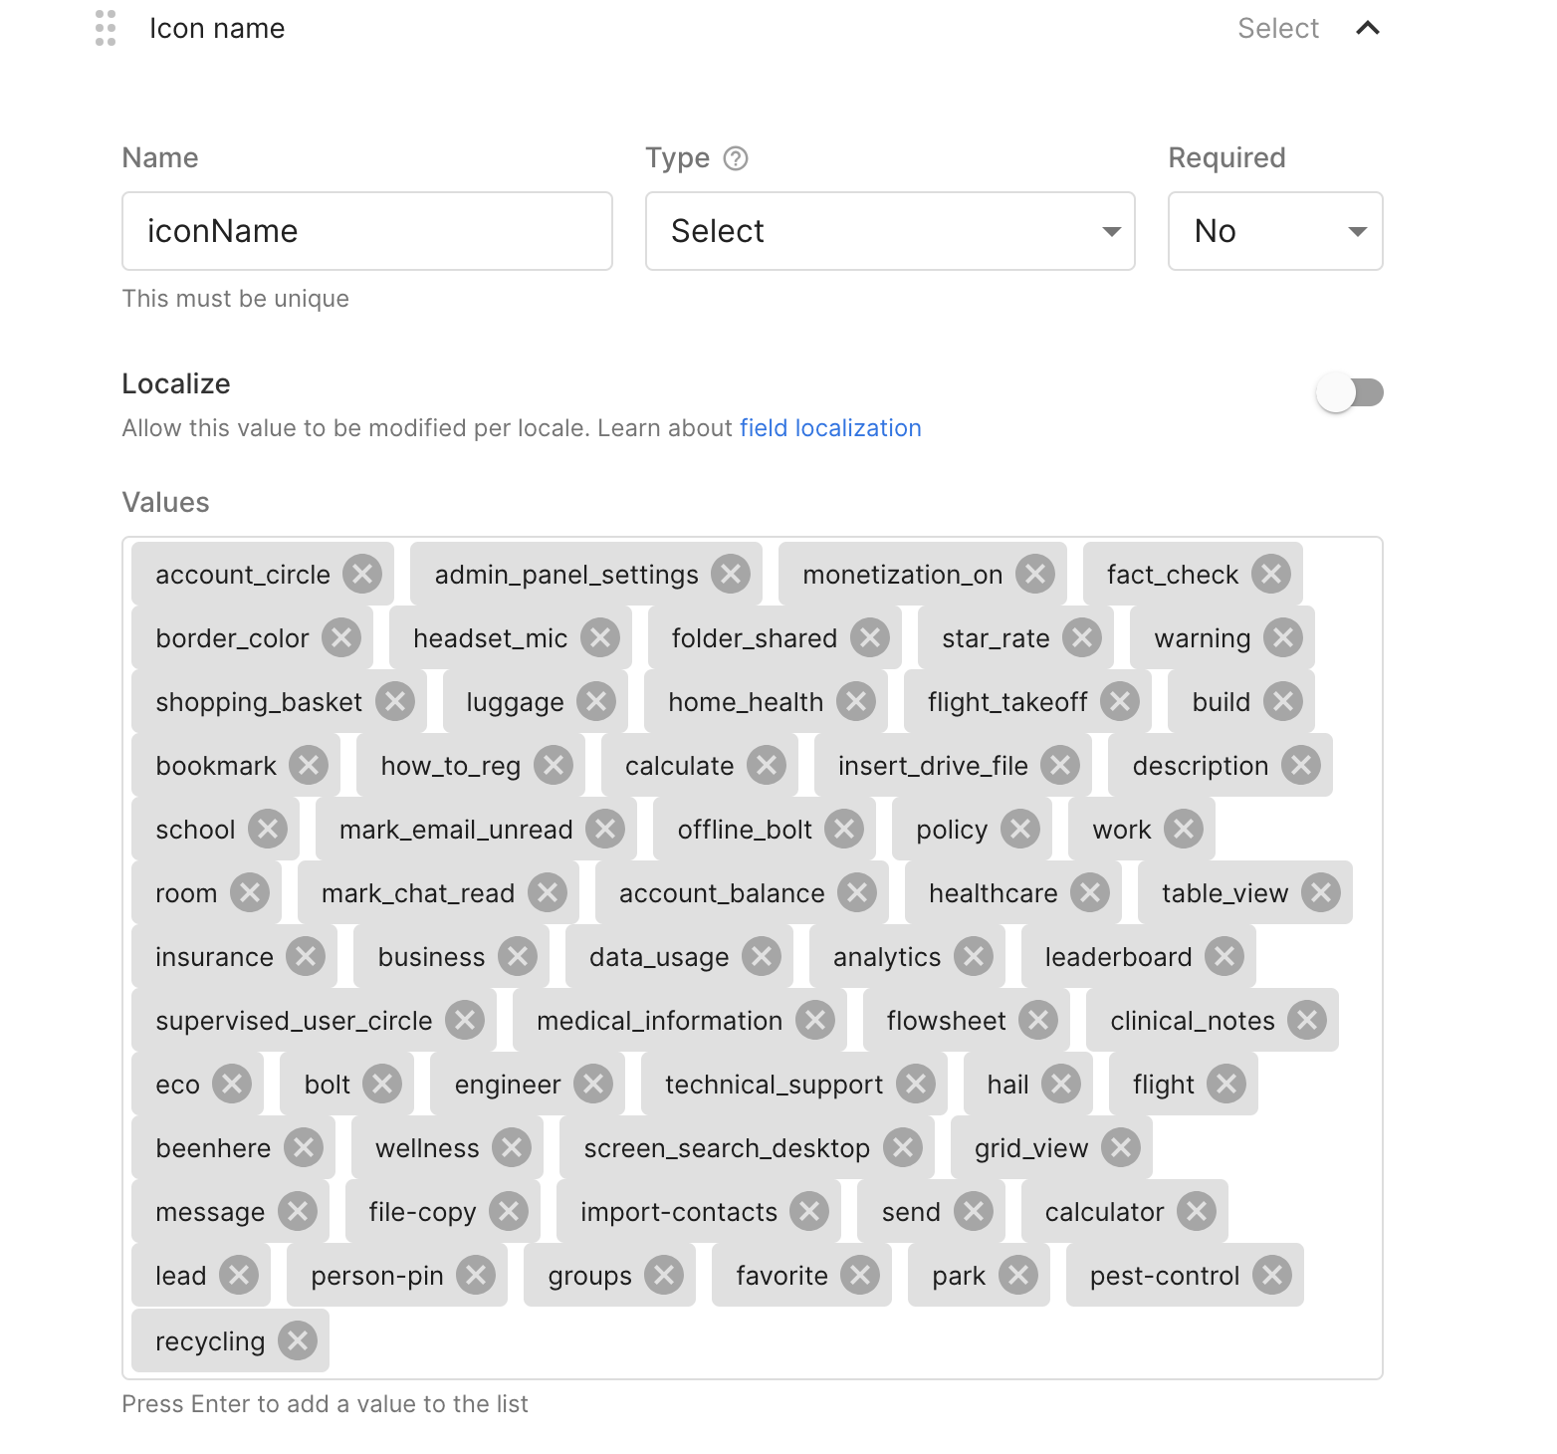The image size is (1557, 1454).
Task: Delete the border_color chip
Action: point(341,637)
